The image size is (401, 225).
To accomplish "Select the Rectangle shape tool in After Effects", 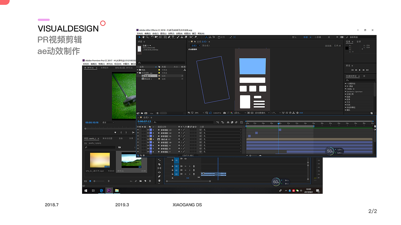I will click(x=165, y=37).
